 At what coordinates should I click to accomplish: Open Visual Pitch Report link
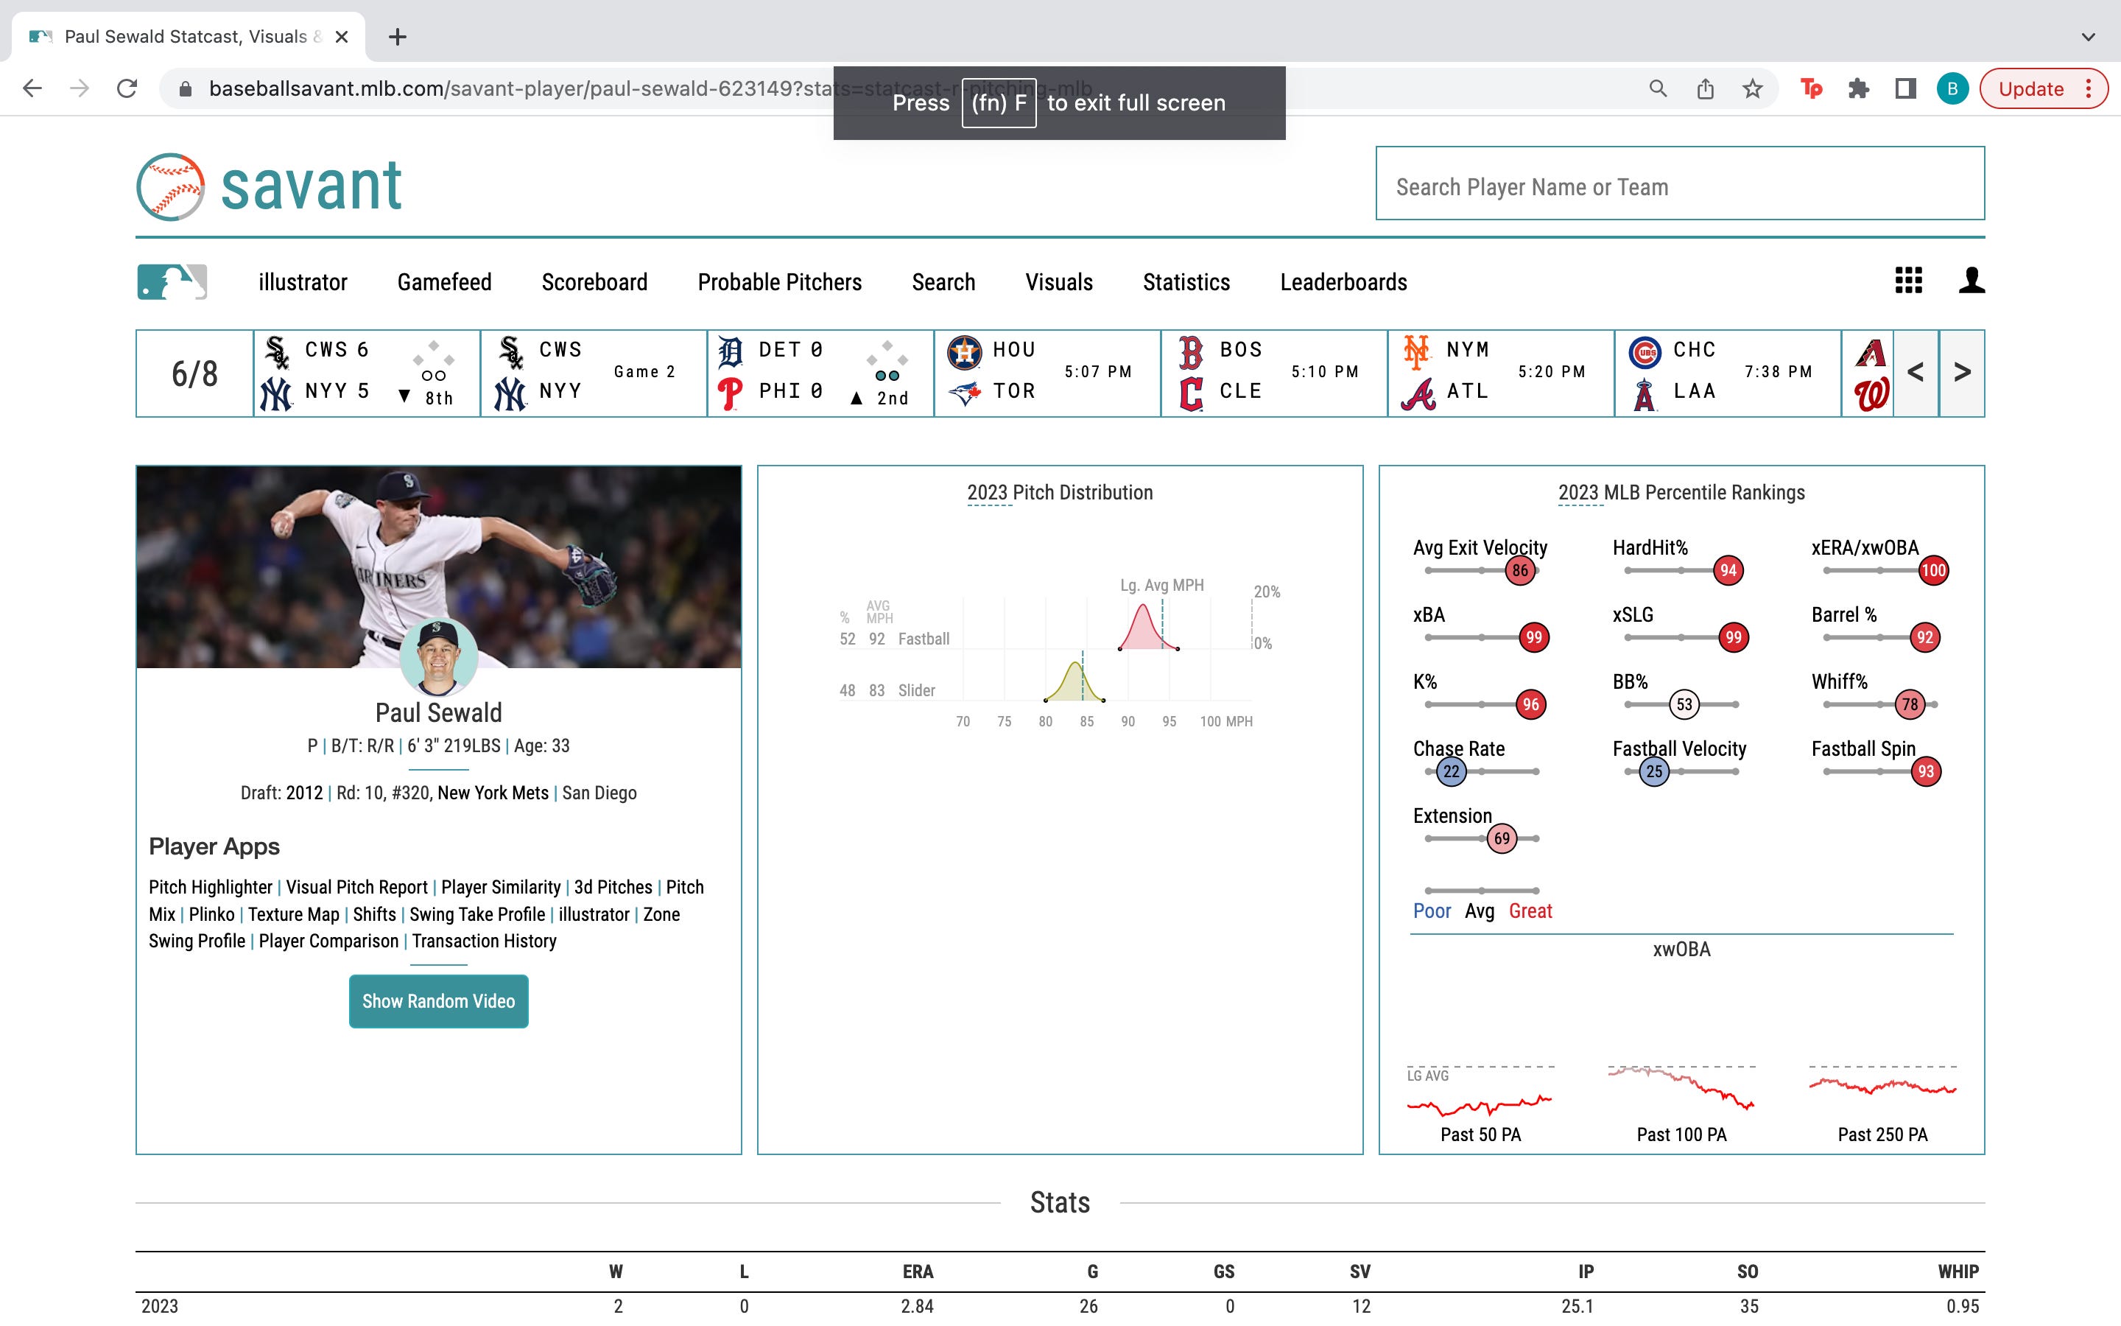[356, 888]
